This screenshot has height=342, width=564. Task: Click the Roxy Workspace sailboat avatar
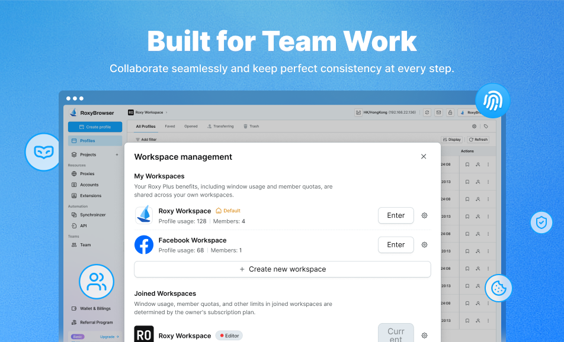(x=144, y=215)
